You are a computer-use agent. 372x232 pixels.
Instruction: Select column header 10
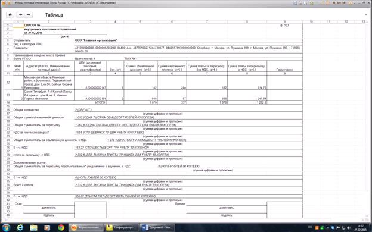[x=311, y=22]
